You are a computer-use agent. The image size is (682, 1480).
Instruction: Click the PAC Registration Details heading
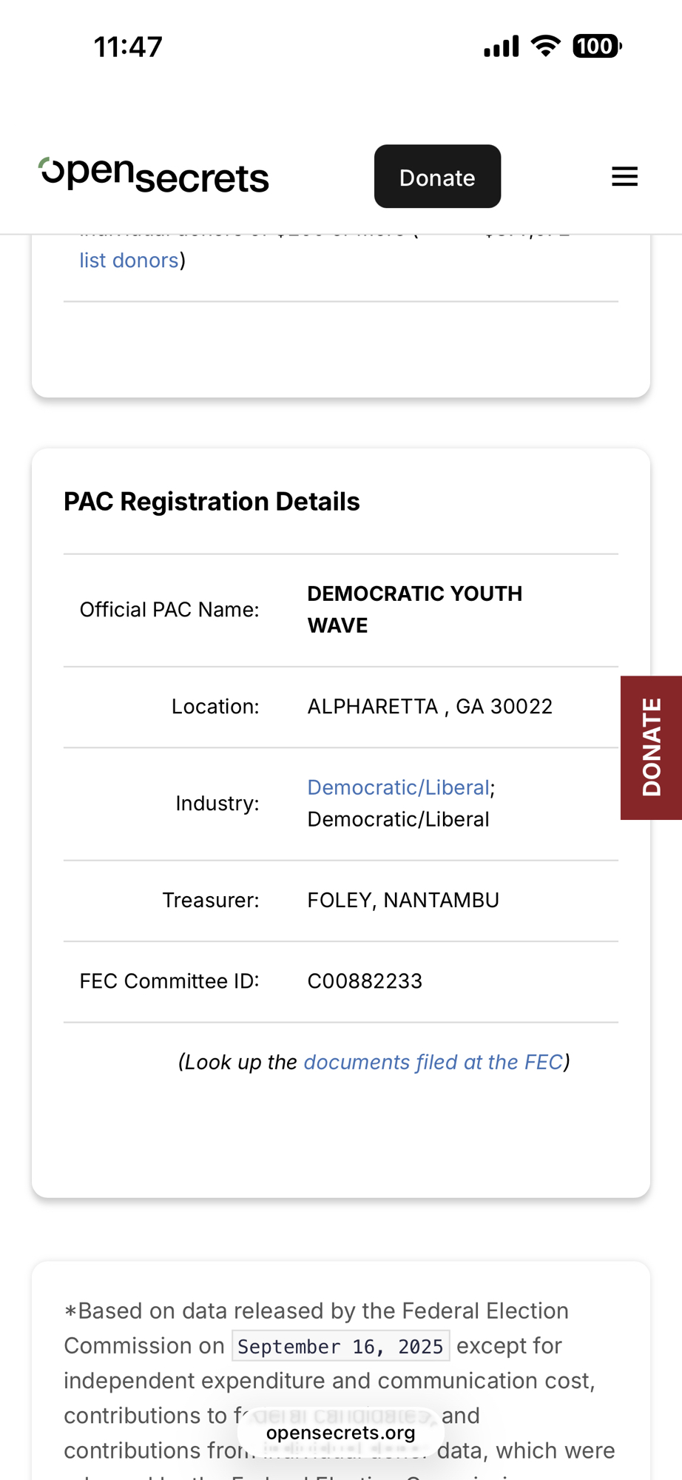pos(212,502)
